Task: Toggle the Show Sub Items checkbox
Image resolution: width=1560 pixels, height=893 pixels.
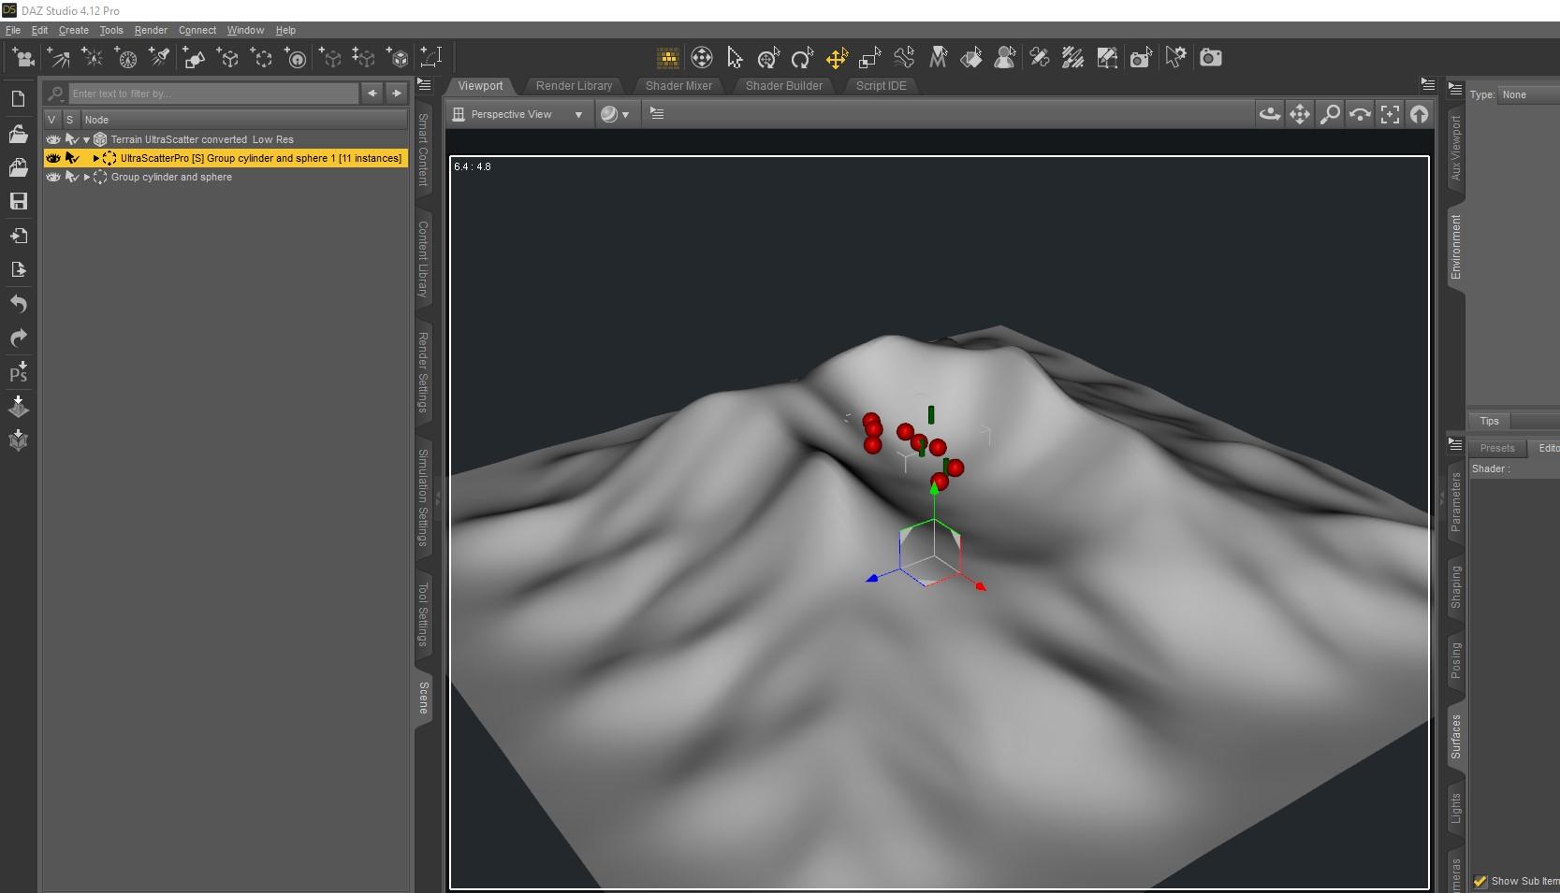Action: click(1480, 881)
